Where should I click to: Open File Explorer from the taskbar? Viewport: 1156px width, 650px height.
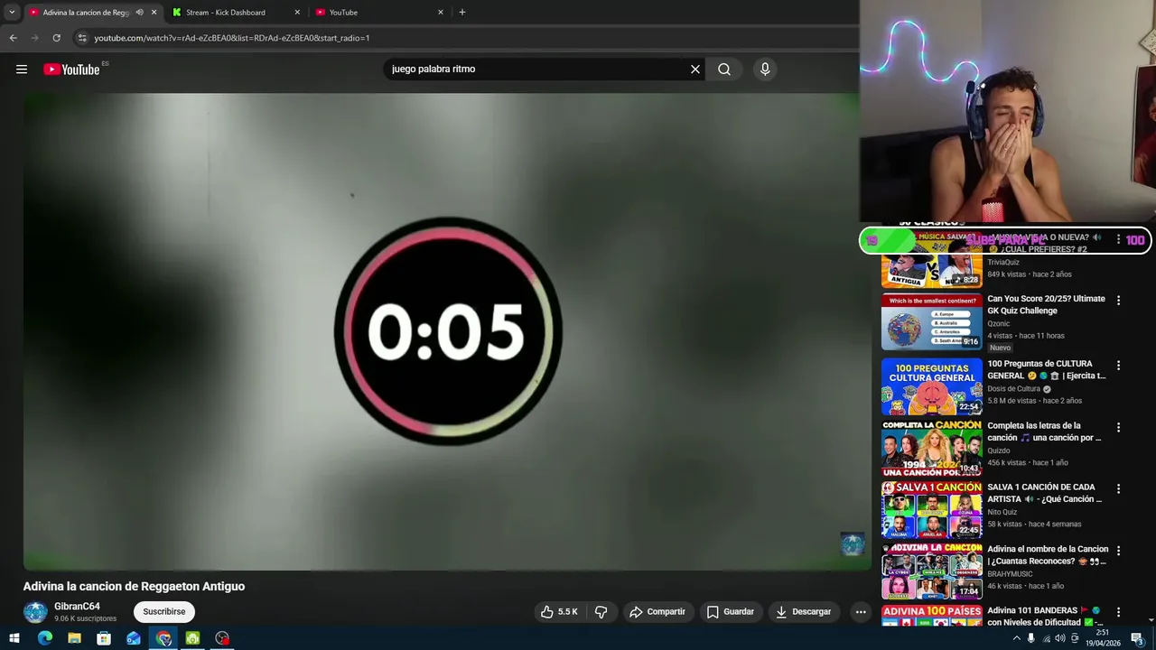(x=74, y=638)
